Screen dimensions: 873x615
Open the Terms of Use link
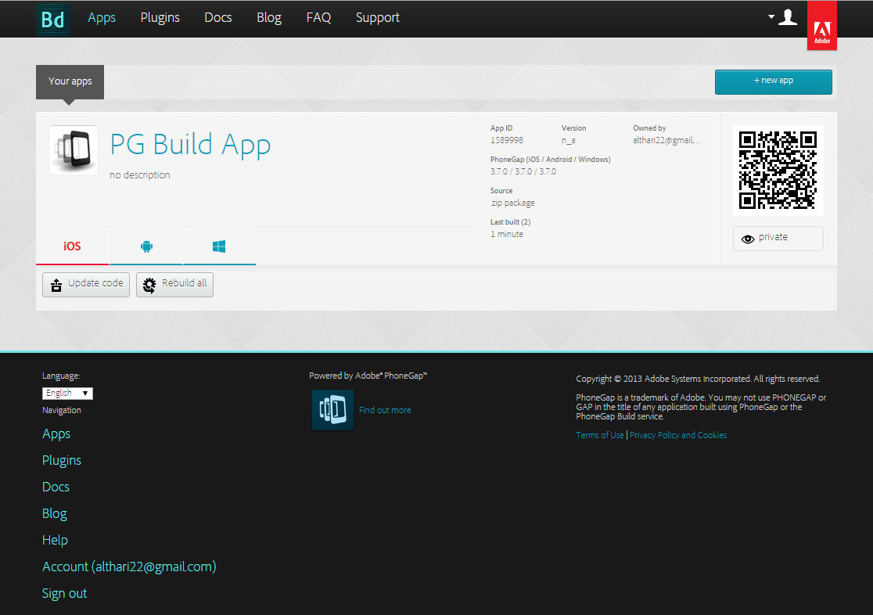point(600,435)
